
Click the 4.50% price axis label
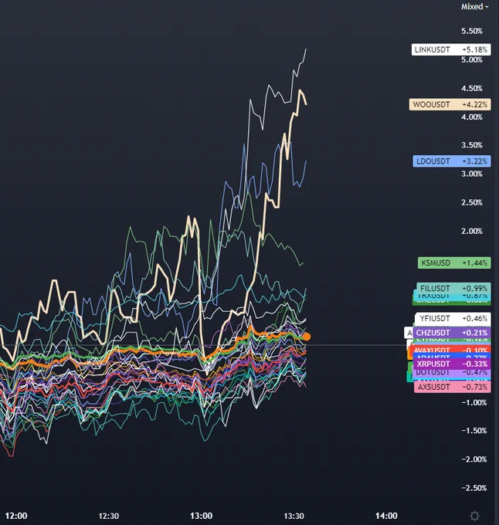pos(472,88)
